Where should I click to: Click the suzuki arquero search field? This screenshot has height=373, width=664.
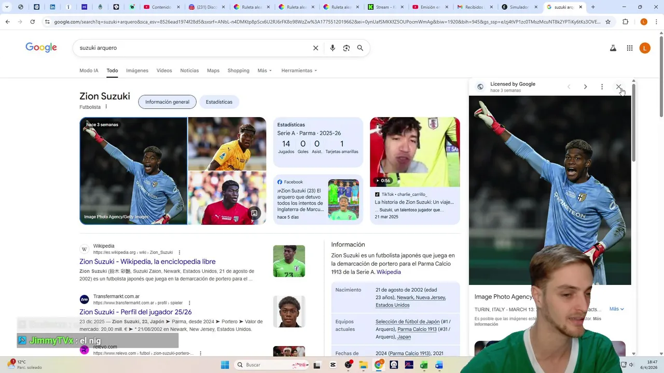192,48
